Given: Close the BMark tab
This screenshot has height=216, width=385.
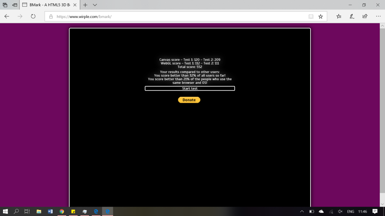Looking at the screenshot, I should 75,5.
